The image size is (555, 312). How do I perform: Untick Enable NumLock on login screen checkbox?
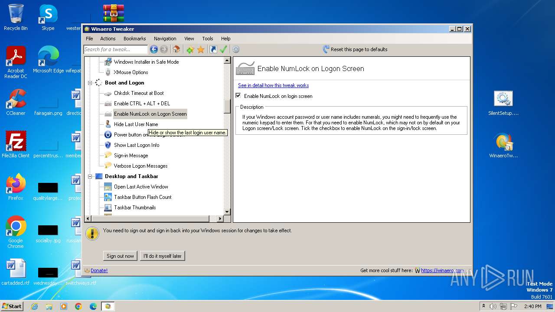click(238, 96)
